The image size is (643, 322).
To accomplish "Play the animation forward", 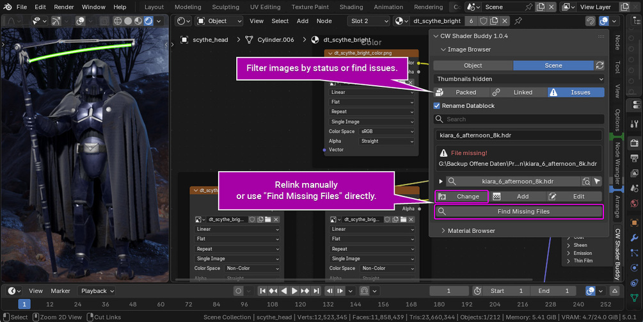I will (294, 291).
